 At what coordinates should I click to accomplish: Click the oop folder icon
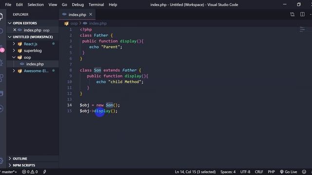(x=19, y=57)
